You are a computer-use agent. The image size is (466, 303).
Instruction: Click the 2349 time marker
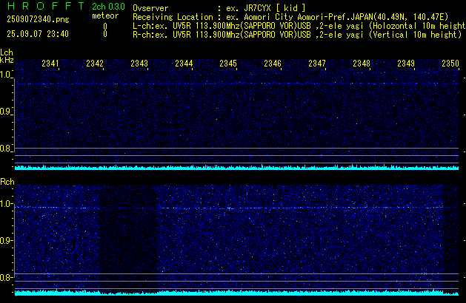pyautogui.click(x=406, y=64)
